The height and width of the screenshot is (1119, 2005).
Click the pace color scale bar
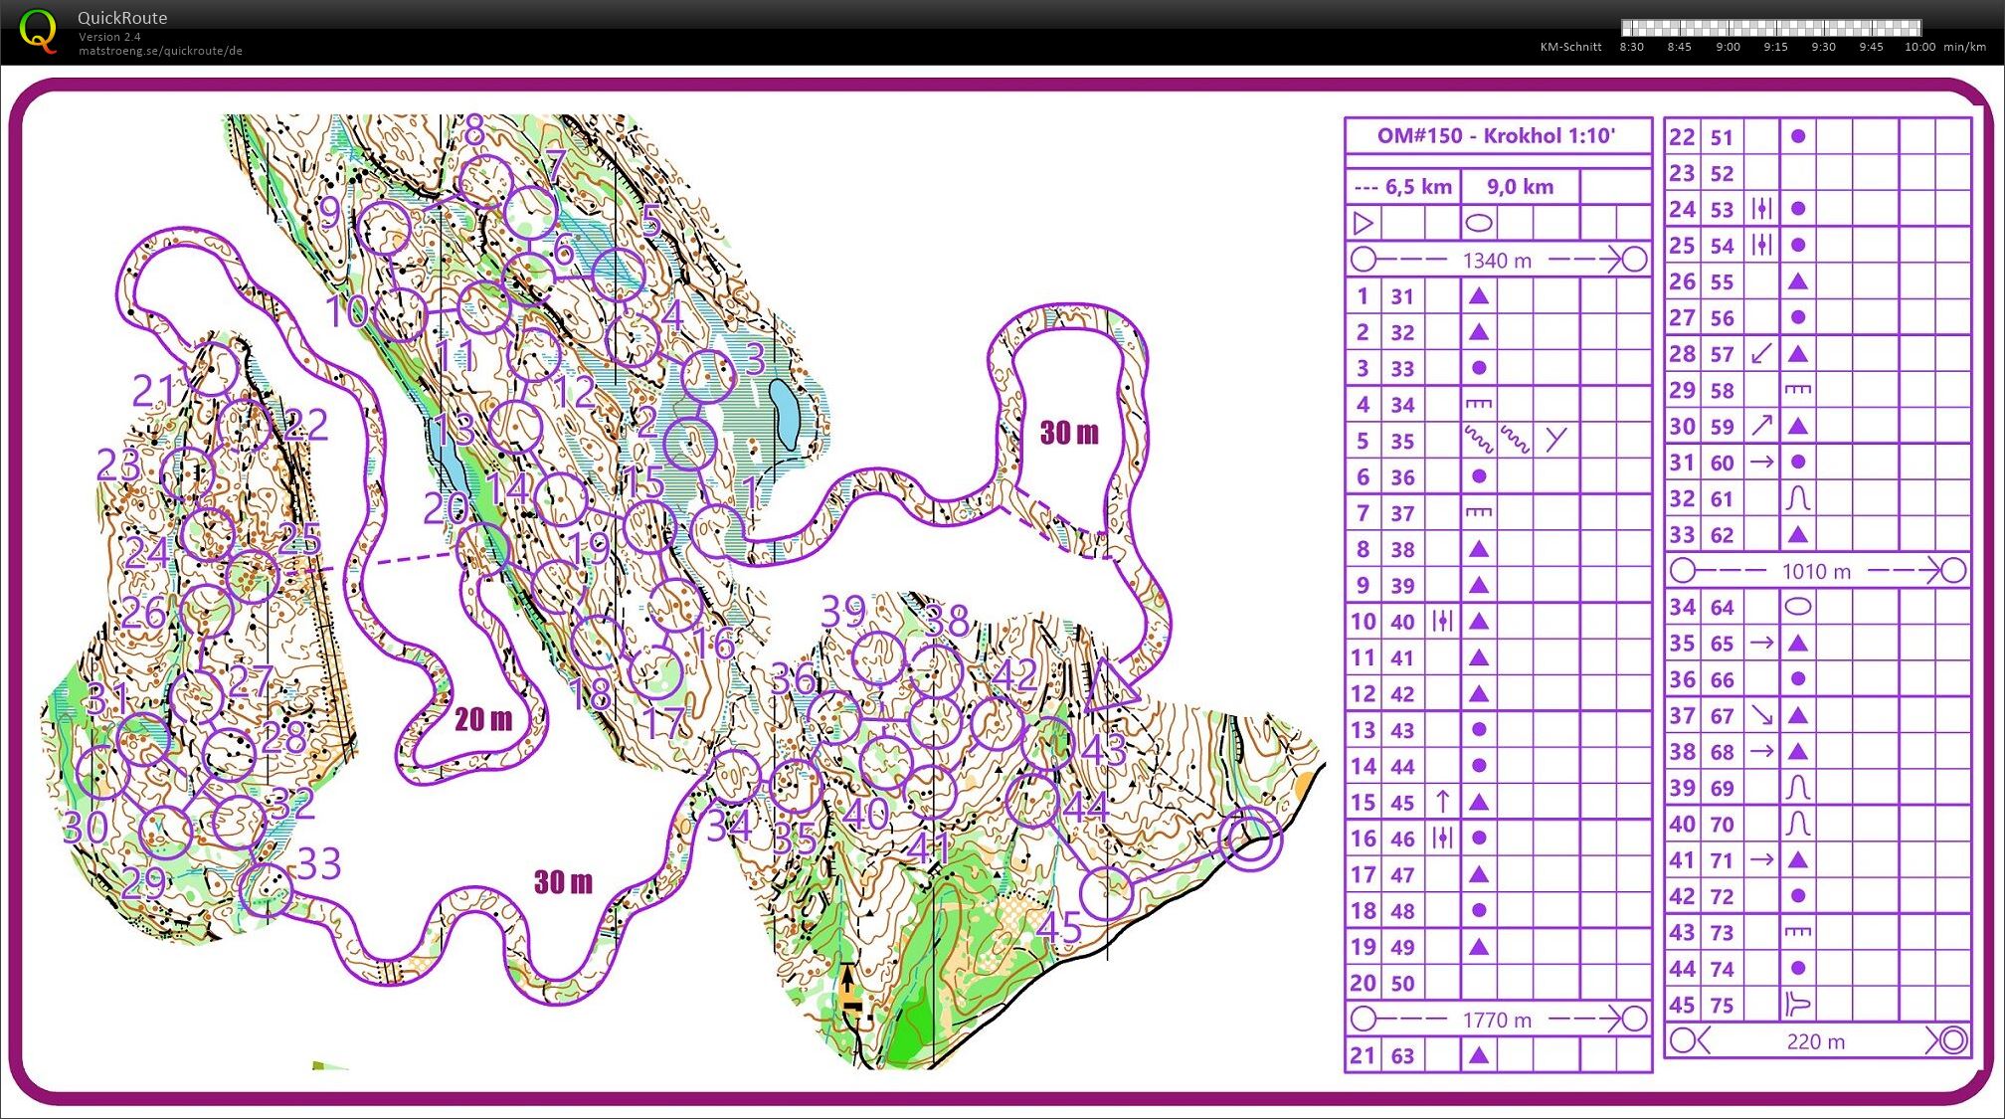(x=1771, y=28)
